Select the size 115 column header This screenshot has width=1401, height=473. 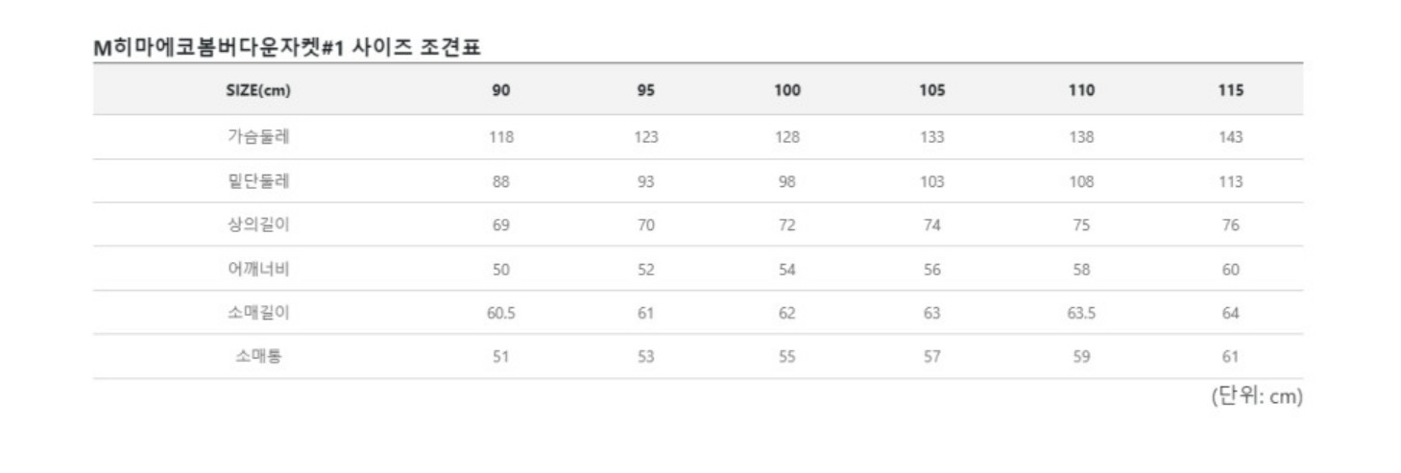tap(1230, 90)
